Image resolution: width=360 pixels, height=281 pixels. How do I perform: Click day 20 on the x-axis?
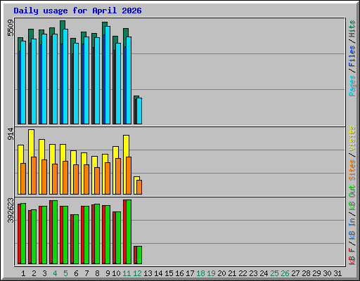click(x=221, y=273)
